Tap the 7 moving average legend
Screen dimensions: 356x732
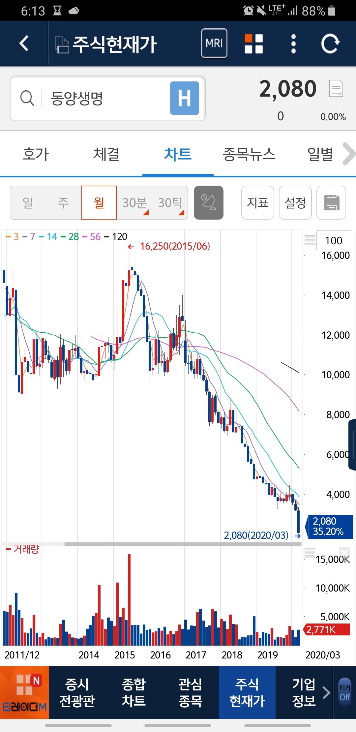(29, 236)
